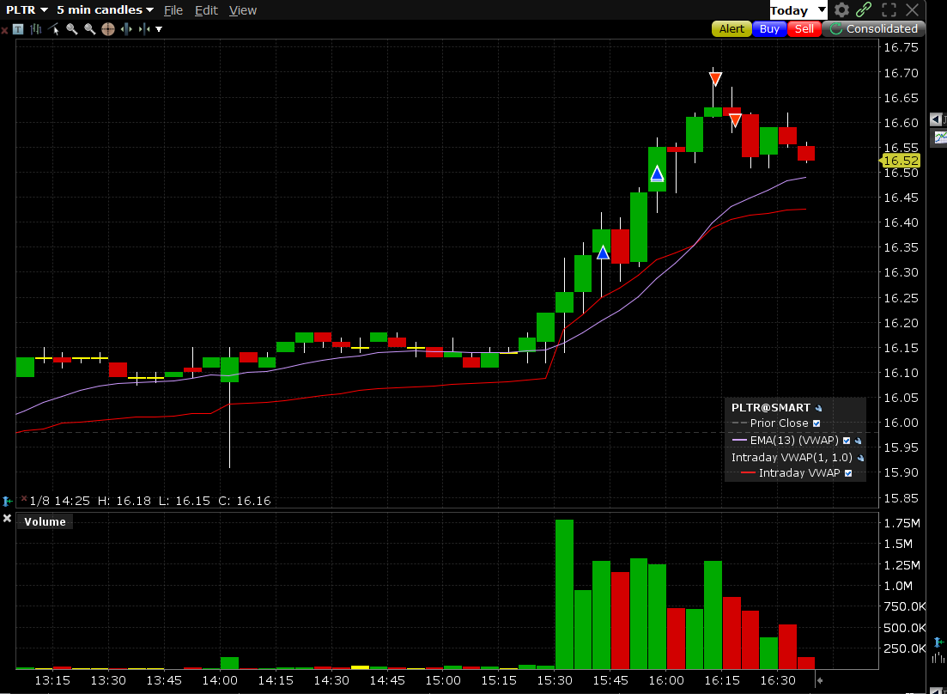947x694 pixels.
Task: Maximize the chart with fullscreen icon
Action: [889, 10]
